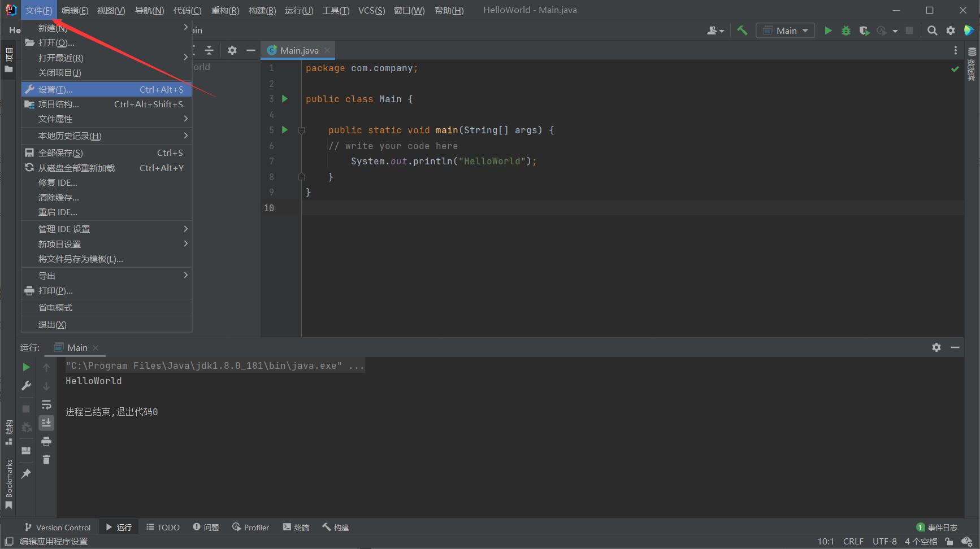Toggle 省电模式 in the file menu

pos(107,307)
